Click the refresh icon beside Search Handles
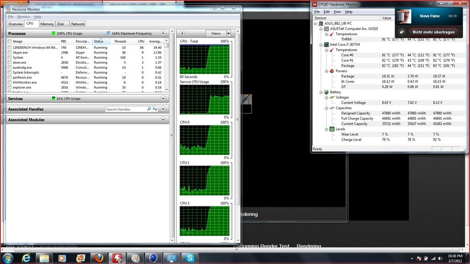Image resolution: width=470 pixels, height=264 pixels. pos(155,109)
